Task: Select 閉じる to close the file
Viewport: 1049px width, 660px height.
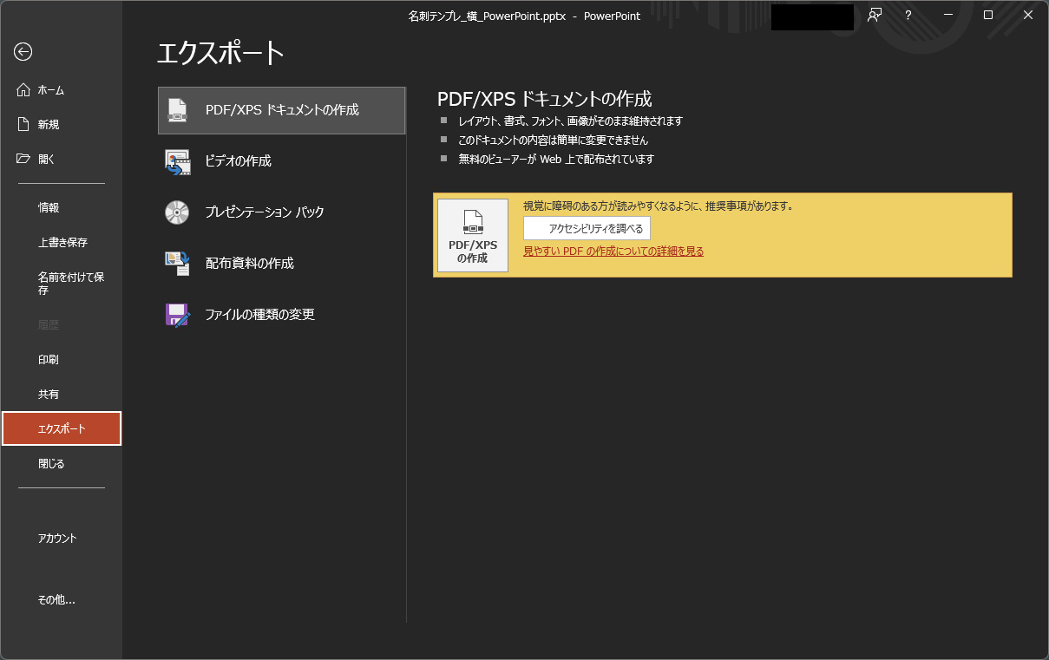Action: [x=50, y=463]
